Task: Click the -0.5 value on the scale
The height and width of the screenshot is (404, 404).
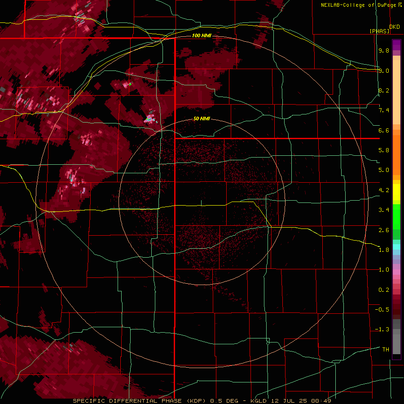Action: coord(382,309)
